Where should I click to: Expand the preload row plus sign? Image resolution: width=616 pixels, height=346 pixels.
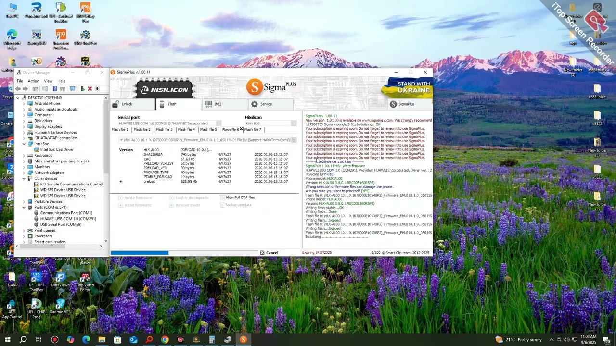[121, 182]
